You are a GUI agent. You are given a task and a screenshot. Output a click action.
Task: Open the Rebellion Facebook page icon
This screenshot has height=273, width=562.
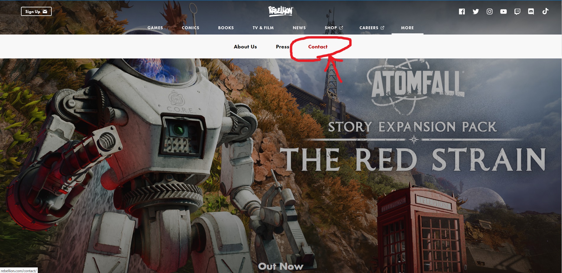(x=462, y=12)
